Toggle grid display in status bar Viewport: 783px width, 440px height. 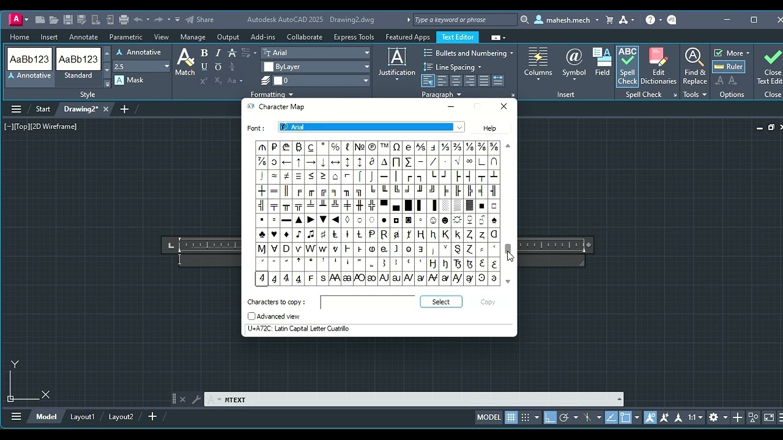point(511,417)
